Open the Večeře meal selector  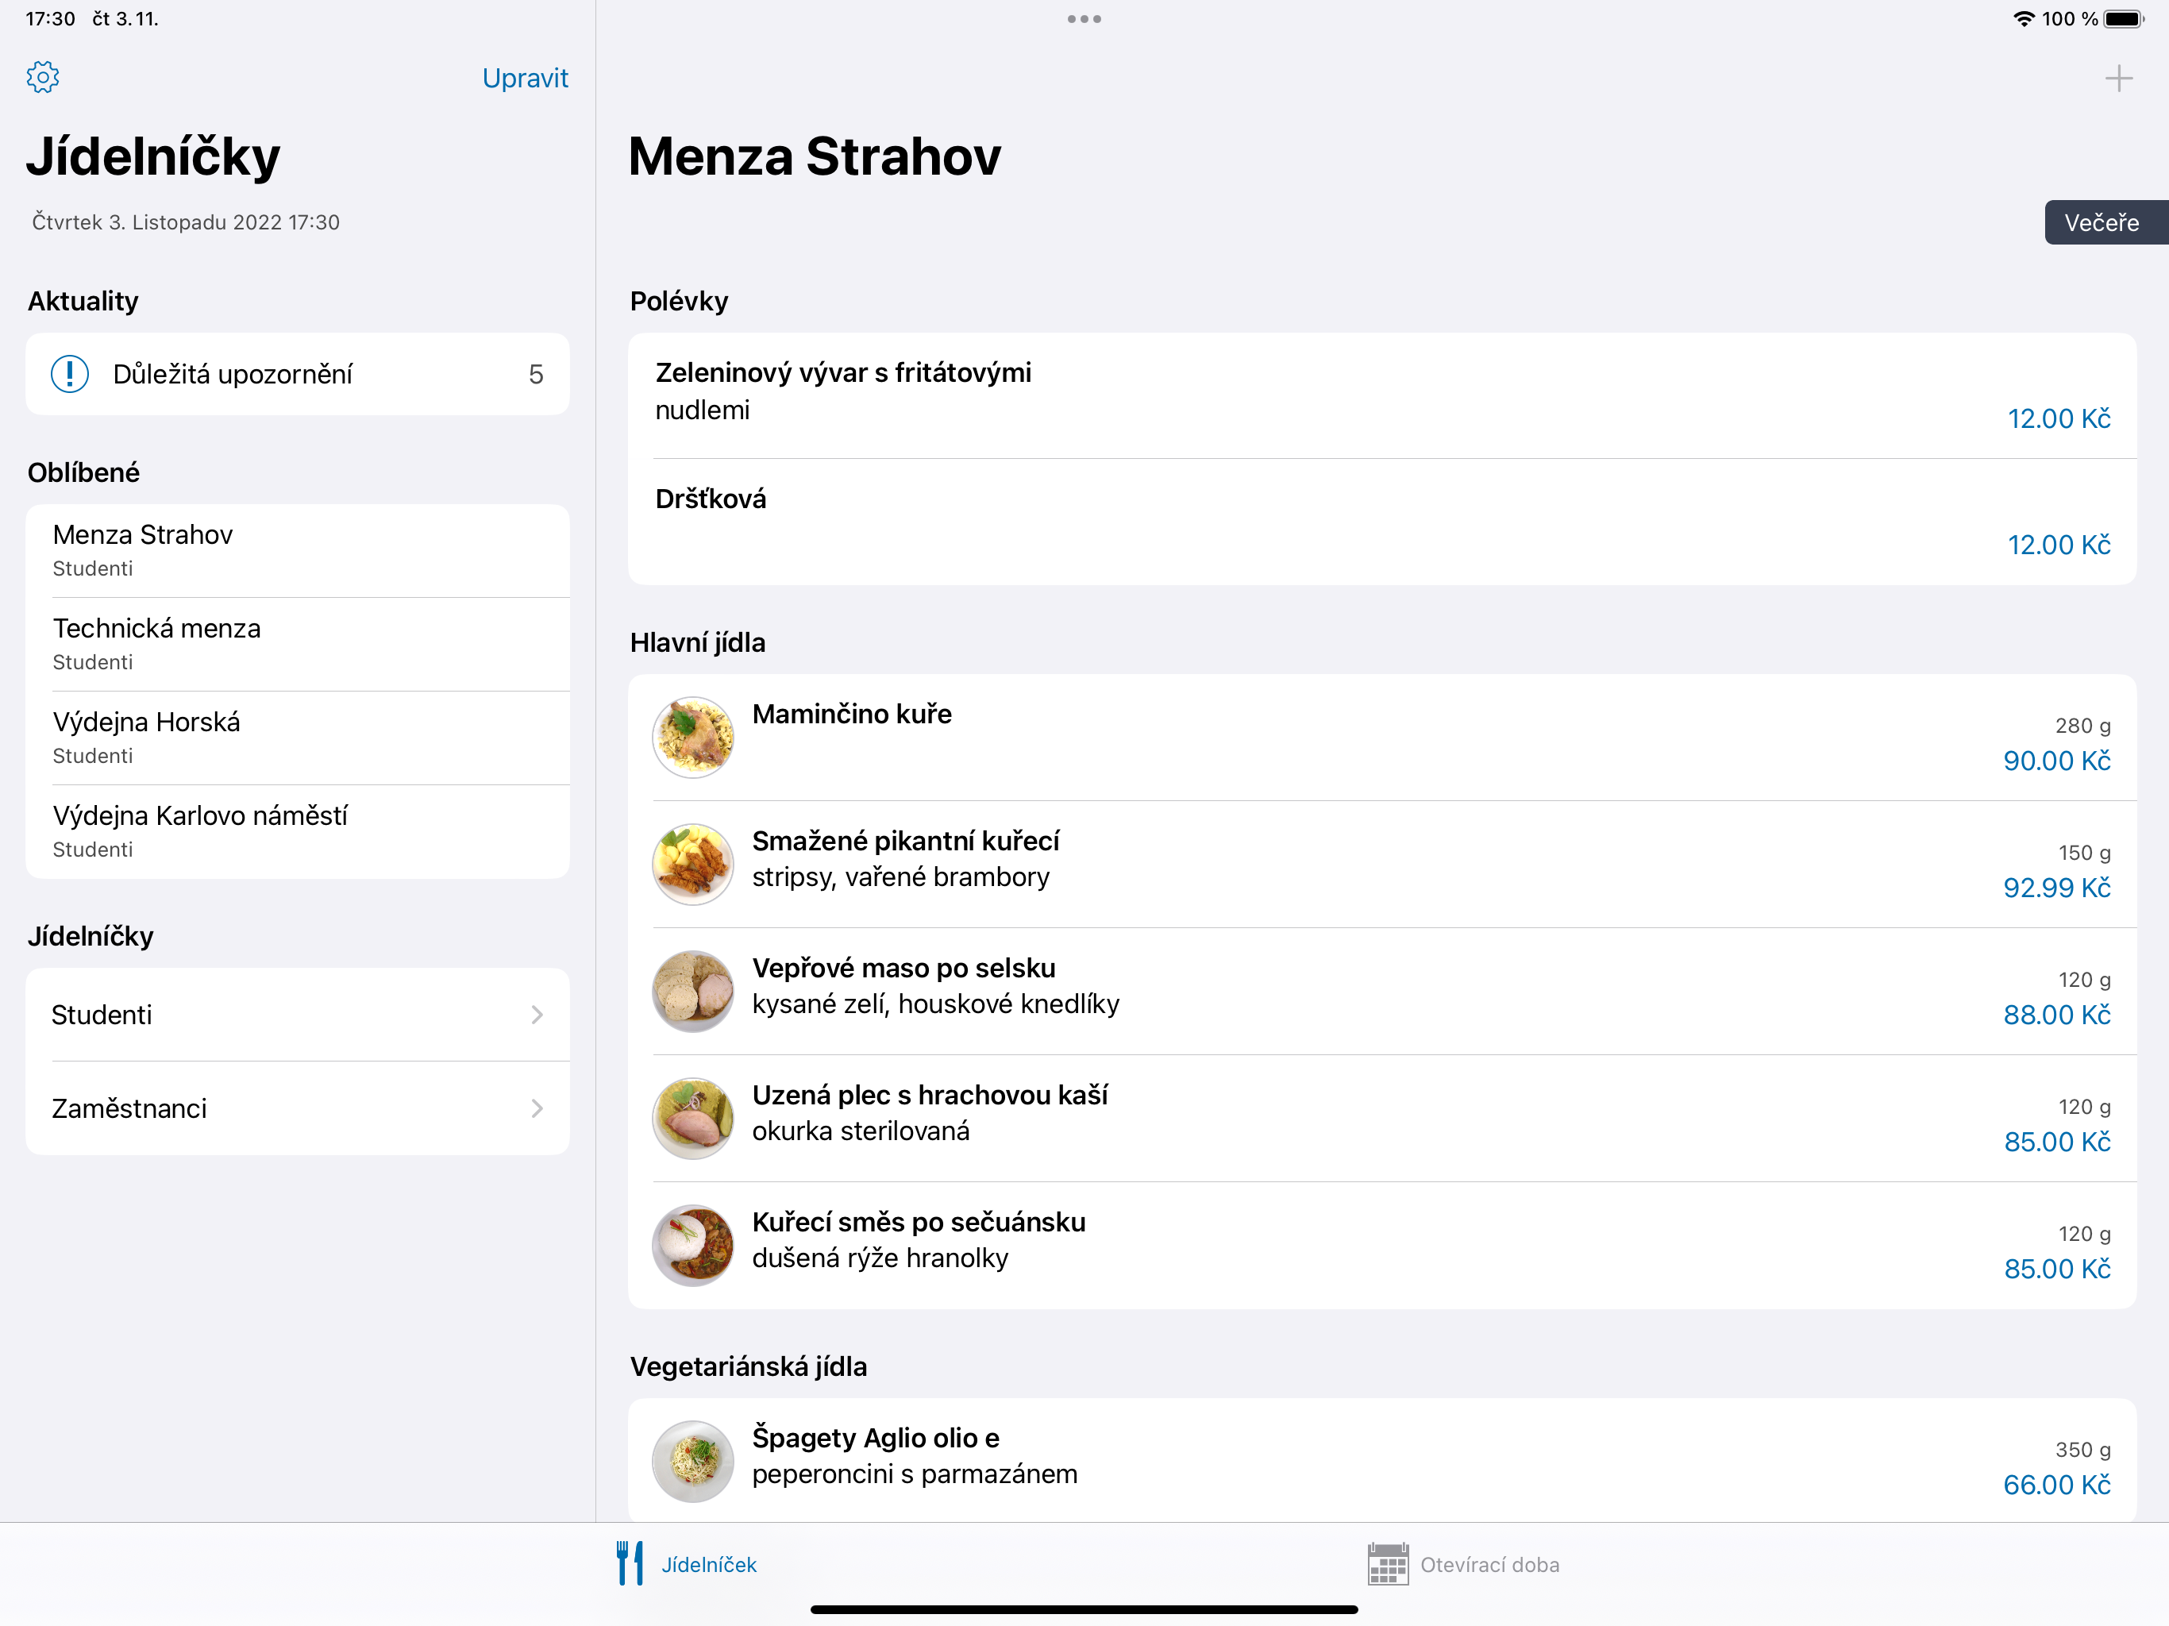click(x=2104, y=222)
